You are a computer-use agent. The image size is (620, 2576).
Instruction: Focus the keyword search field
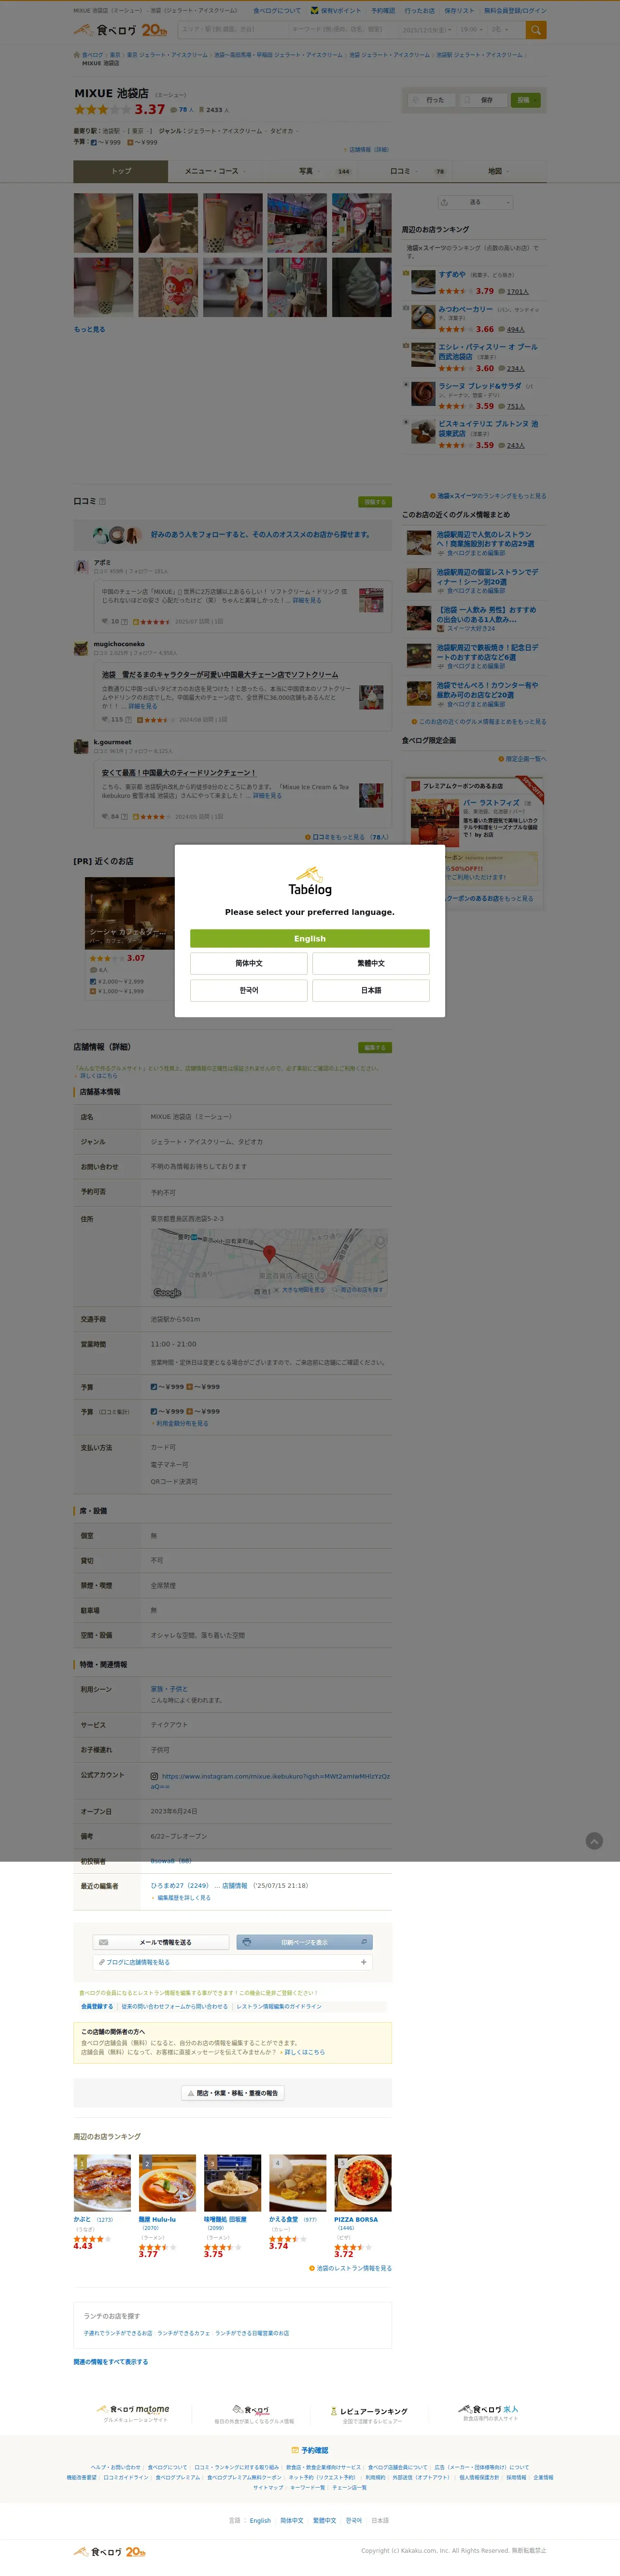[342, 30]
